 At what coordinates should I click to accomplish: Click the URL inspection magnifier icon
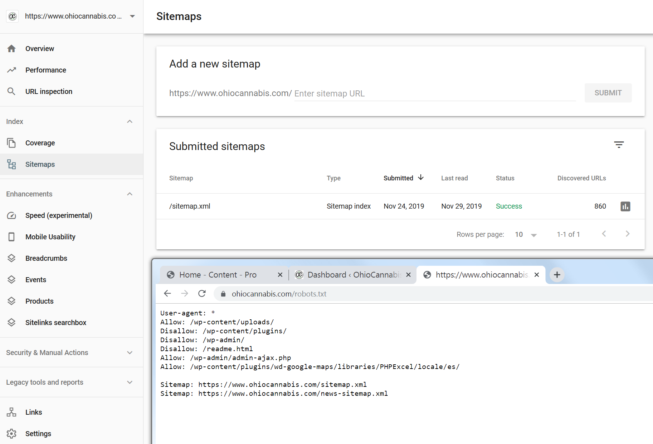pos(11,91)
